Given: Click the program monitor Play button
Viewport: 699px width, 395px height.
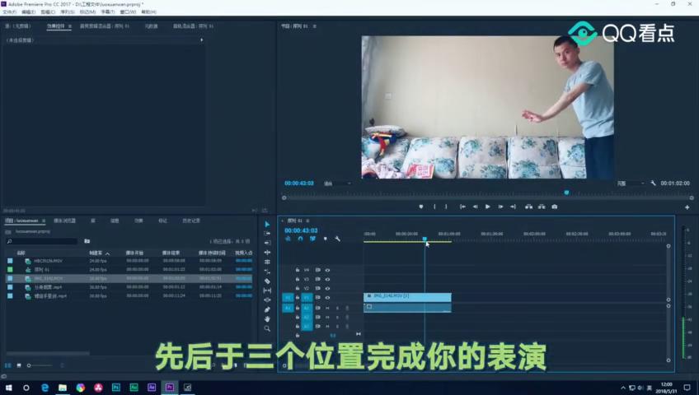Looking at the screenshot, I should tap(488, 207).
